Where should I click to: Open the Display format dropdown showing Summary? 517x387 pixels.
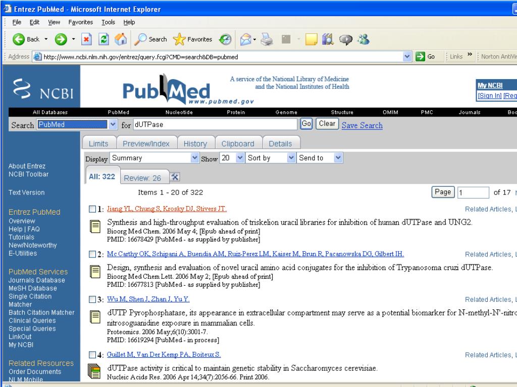click(154, 158)
